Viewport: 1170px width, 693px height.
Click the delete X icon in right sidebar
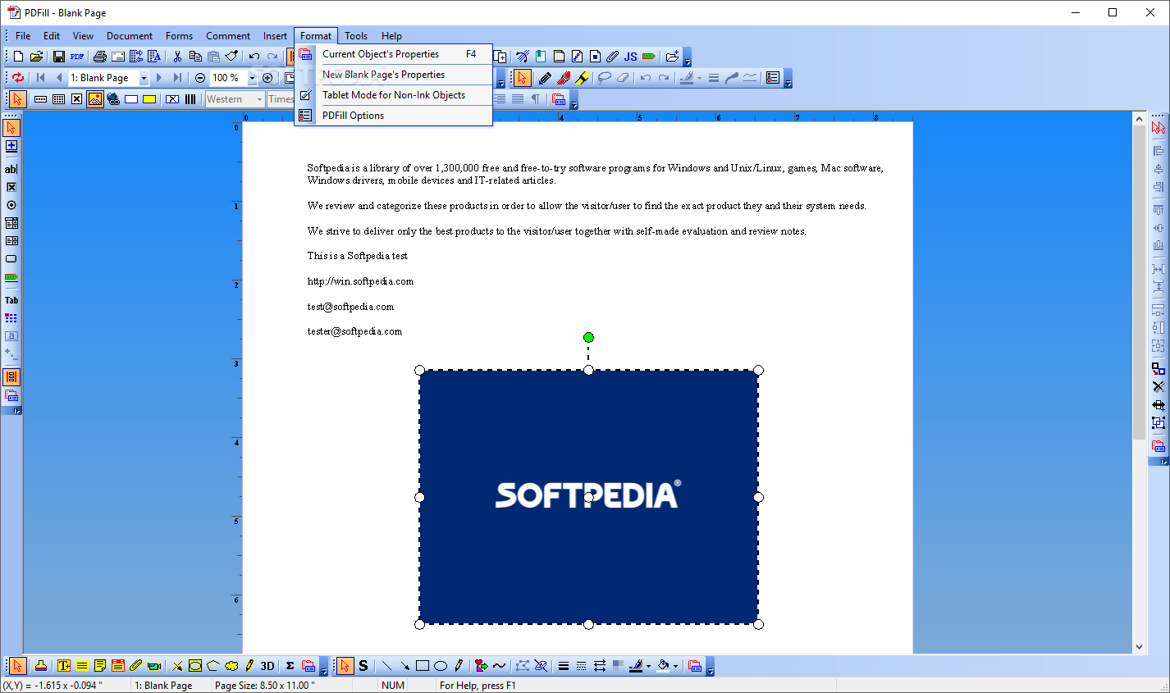(1159, 386)
